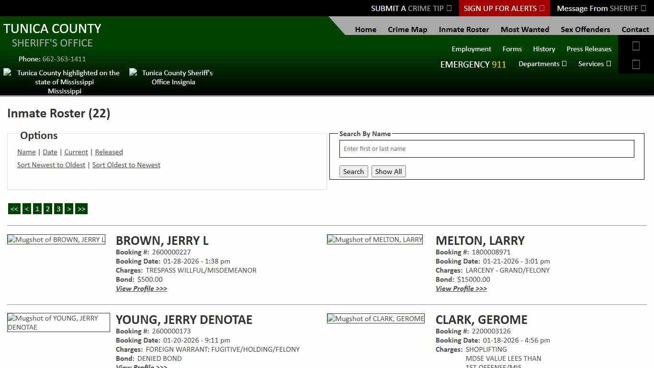Expand the Departments dropdown

click(x=542, y=63)
